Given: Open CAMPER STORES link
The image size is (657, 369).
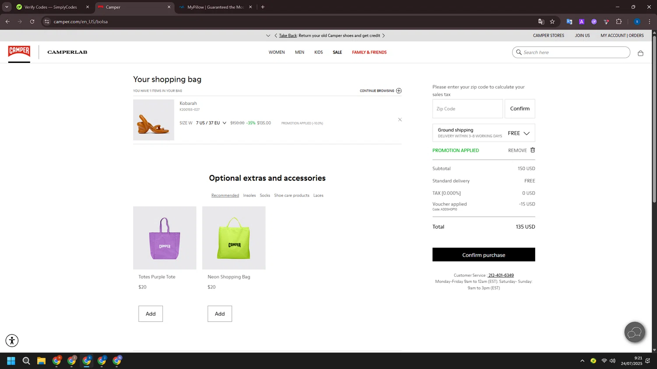Looking at the screenshot, I should click(548, 35).
